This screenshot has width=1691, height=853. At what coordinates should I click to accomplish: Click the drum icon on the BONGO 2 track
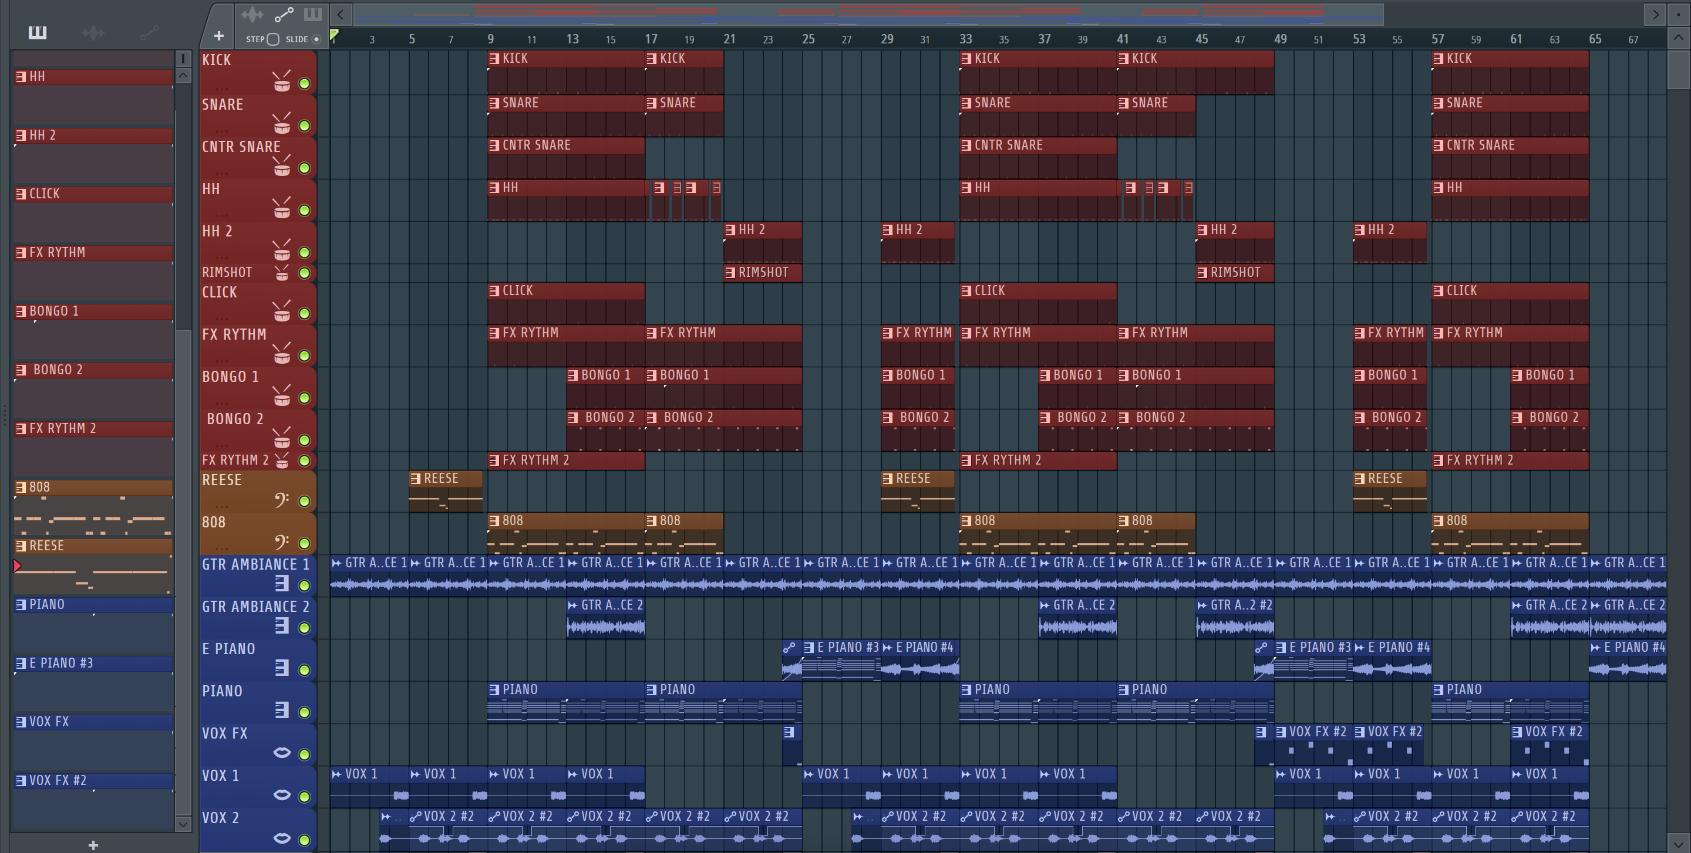click(x=282, y=438)
